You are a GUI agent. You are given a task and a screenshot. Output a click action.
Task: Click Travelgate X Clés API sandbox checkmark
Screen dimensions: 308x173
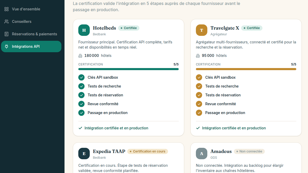click(199, 77)
